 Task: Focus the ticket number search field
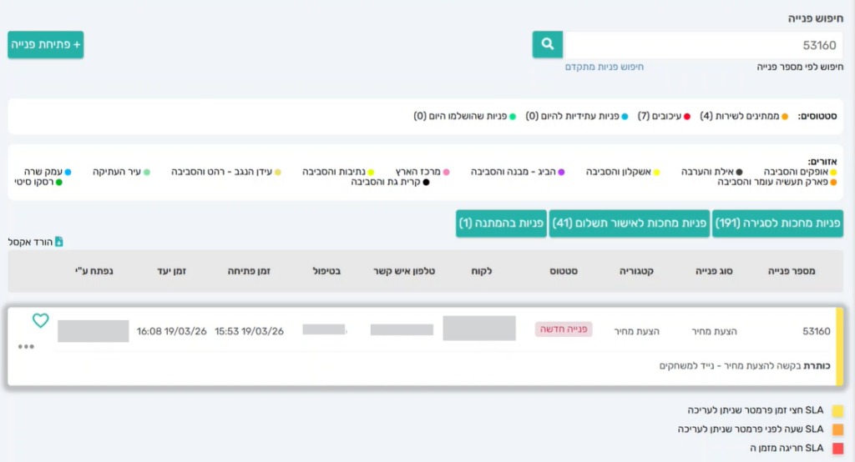pyautogui.click(x=701, y=45)
